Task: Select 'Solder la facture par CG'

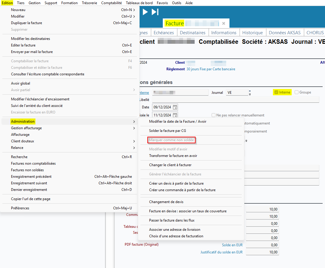Action: coord(167,131)
